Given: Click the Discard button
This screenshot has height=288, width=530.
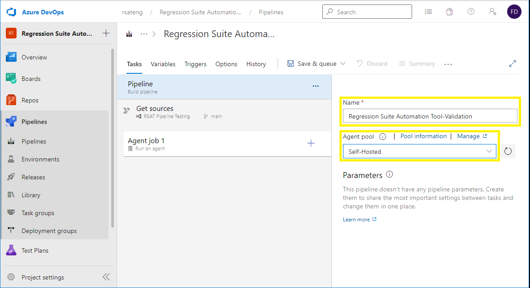Looking at the screenshot, I should coord(372,64).
